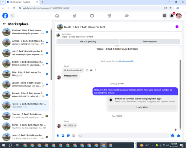Open the Ahmad conversation
186x148 pixels.
[25, 42]
